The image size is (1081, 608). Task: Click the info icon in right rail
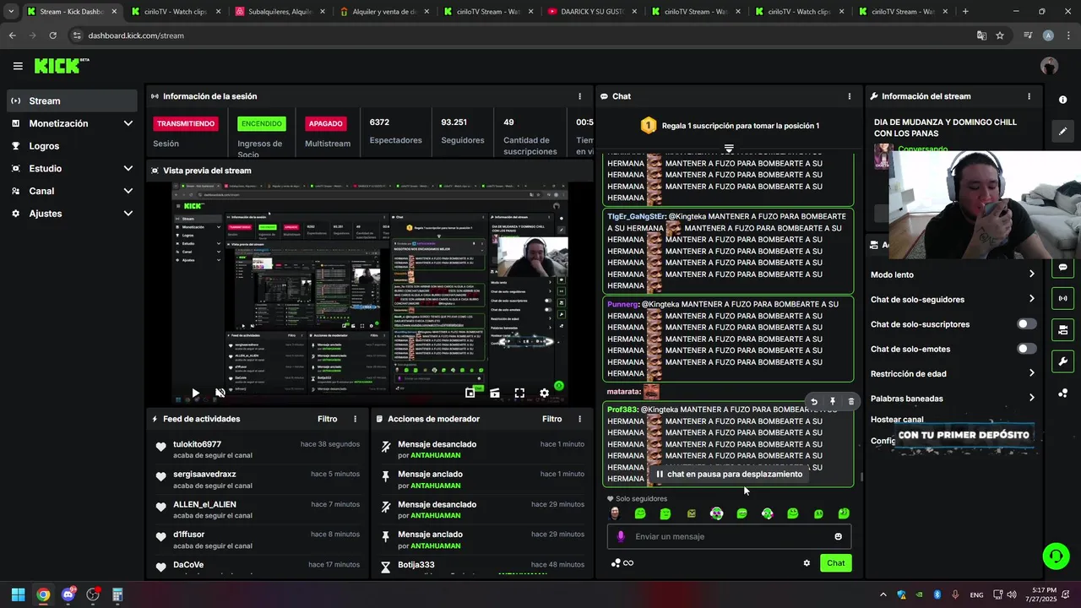pos(1062,100)
